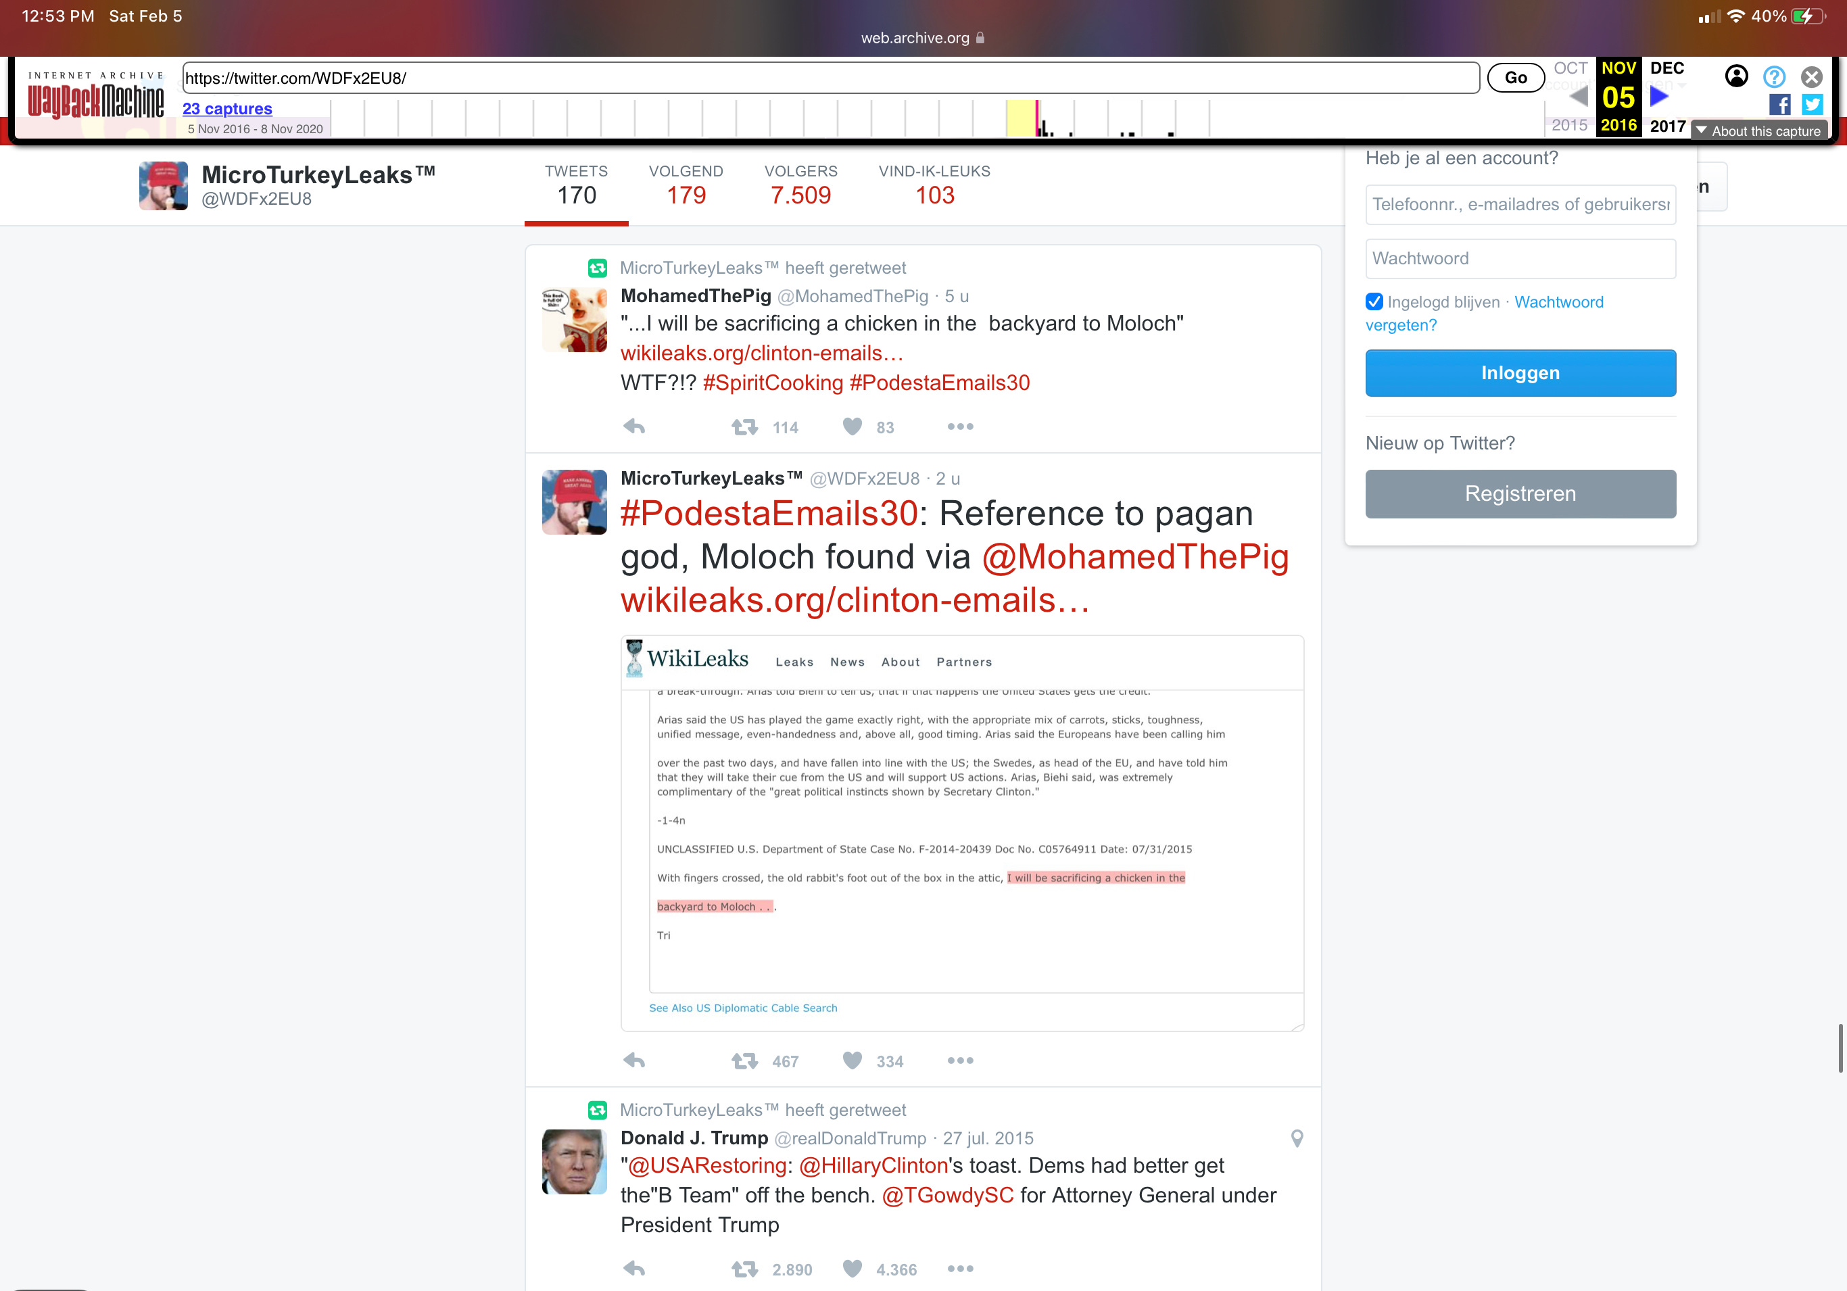Toggle the Ingelogd blijven checkbox
The height and width of the screenshot is (1291, 1847).
[1374, 301]
